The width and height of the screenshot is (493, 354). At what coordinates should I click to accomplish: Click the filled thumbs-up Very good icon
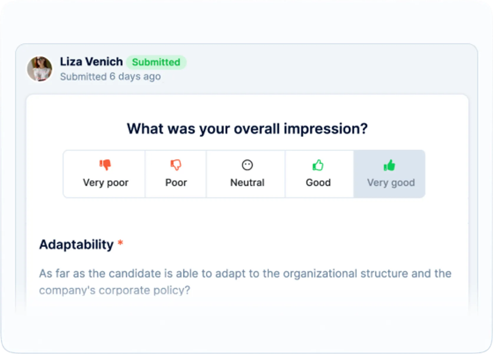click(389, 165)
